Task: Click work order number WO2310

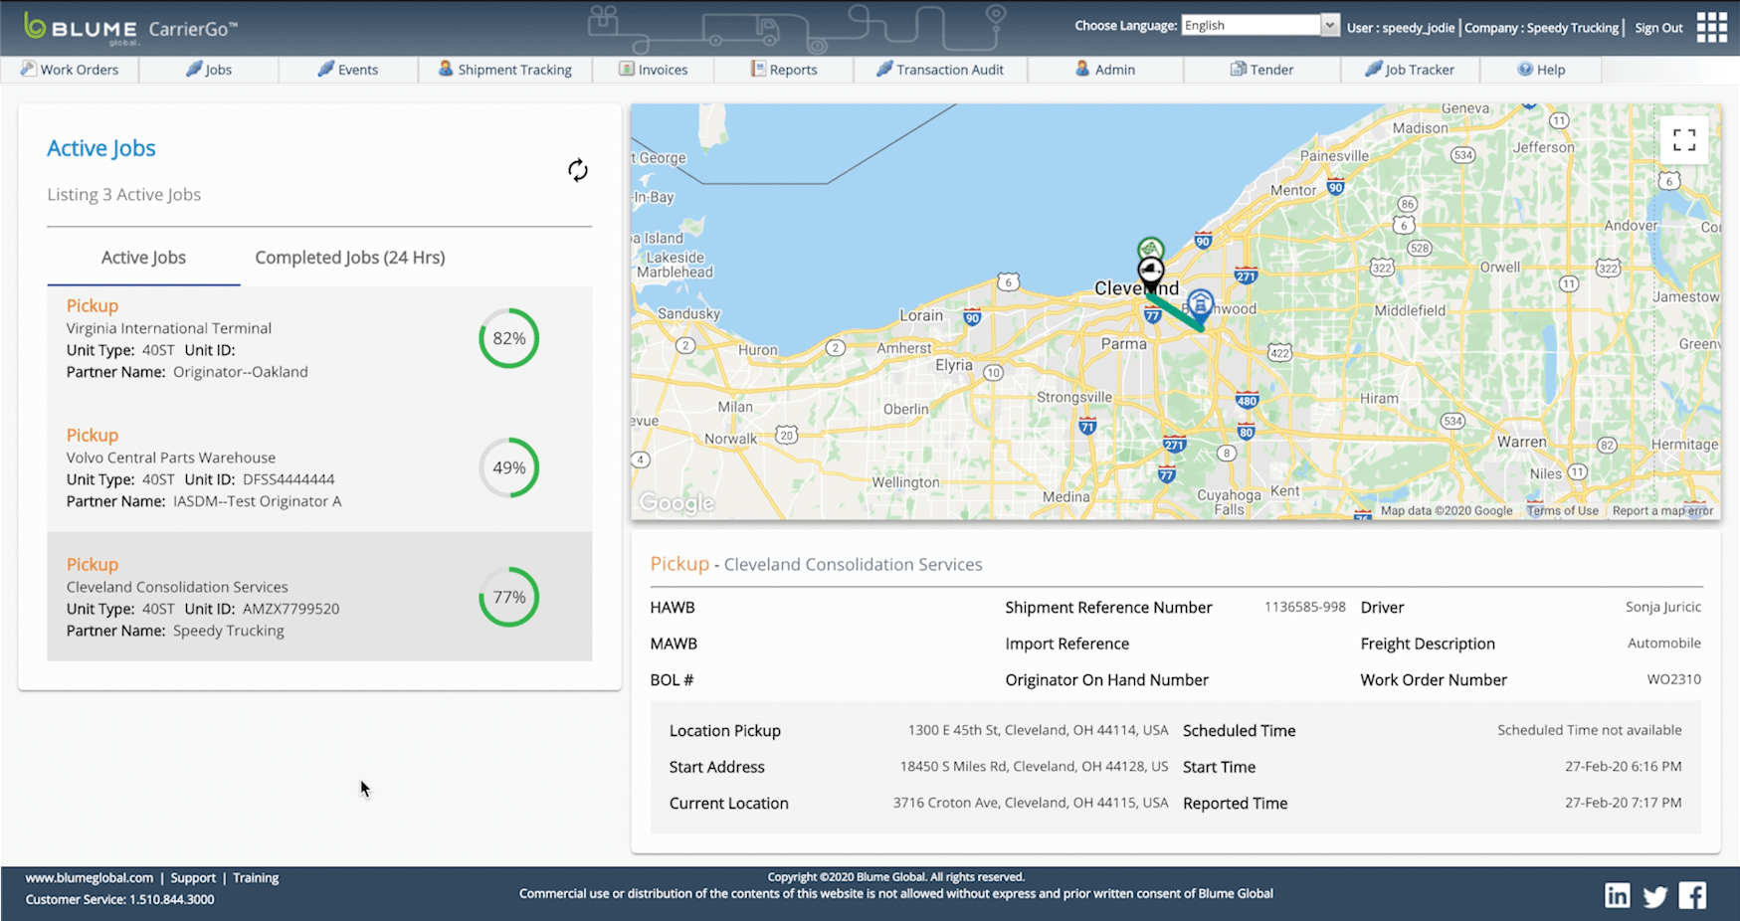Action: pos(1673,679)
